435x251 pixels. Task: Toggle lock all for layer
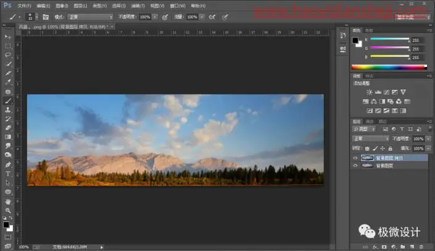[390, 149]
